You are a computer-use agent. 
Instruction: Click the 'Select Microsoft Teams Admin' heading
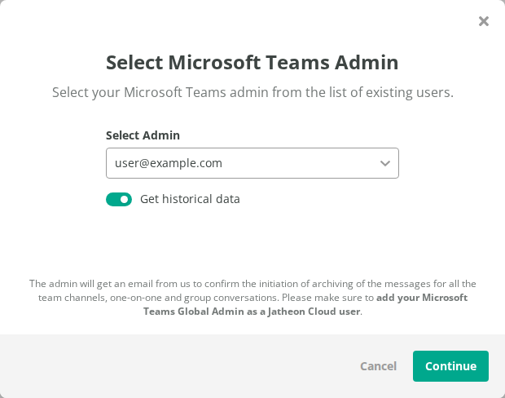[x=253, y=62]
